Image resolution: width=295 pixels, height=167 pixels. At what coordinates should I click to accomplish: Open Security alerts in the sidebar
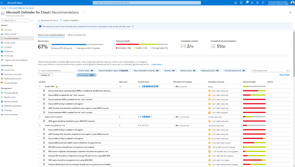click(x=10, y=43)
